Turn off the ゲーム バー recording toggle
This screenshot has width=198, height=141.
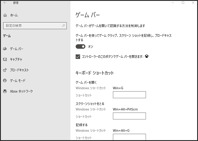click(x=80, y=46)
